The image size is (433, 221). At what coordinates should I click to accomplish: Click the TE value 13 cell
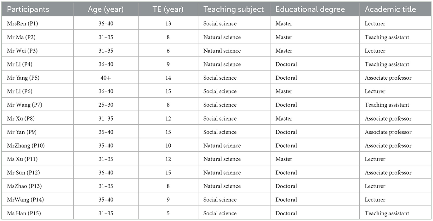click(168, 24)
